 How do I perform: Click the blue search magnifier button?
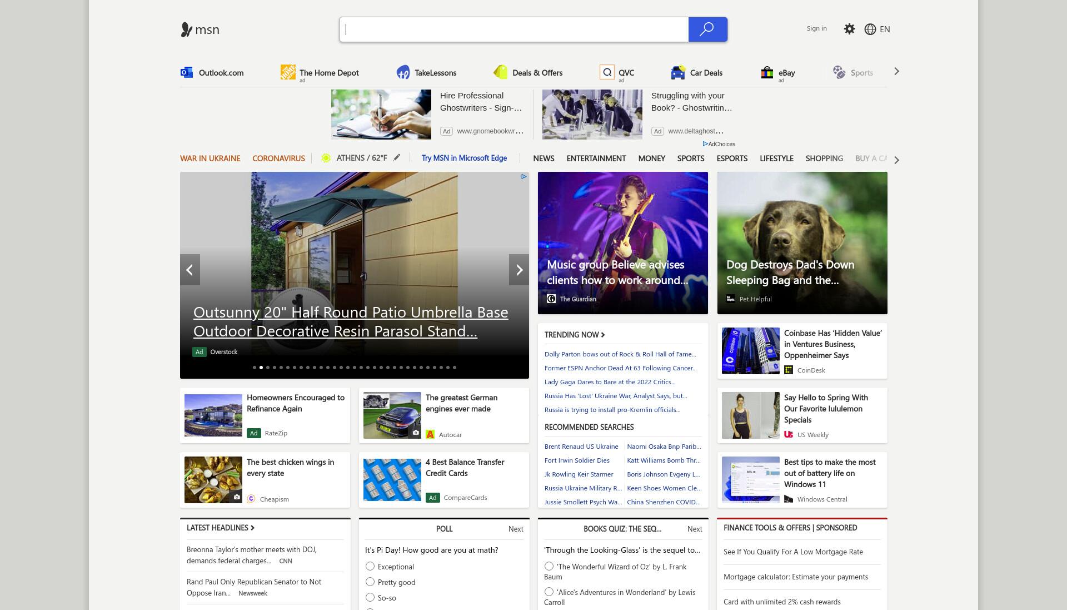click(x=707, y=29)
